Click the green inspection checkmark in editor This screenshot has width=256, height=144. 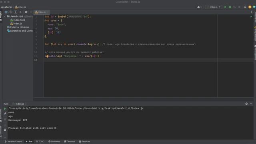(251, 17)
